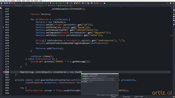This screenshot has width=175, height=98.
Task: Click the Package Explorer icon in left sidebar
Action: (x=1, y=8)
